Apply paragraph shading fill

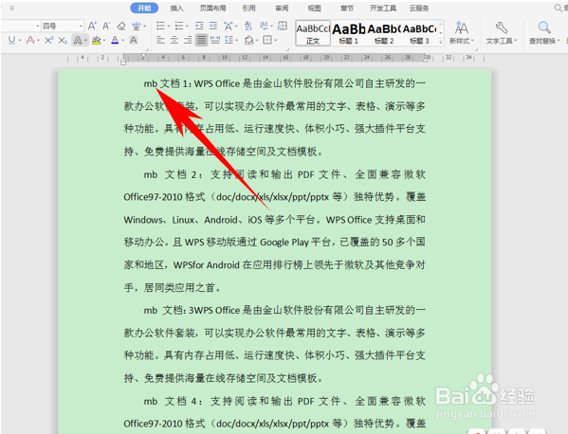(x=248, y=40)
